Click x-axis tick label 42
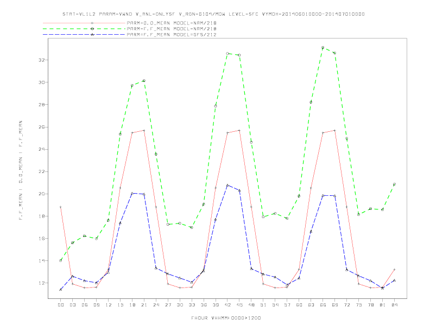Image resolution: width=430 pixels, height=332 pixels. tap(227, 305)
